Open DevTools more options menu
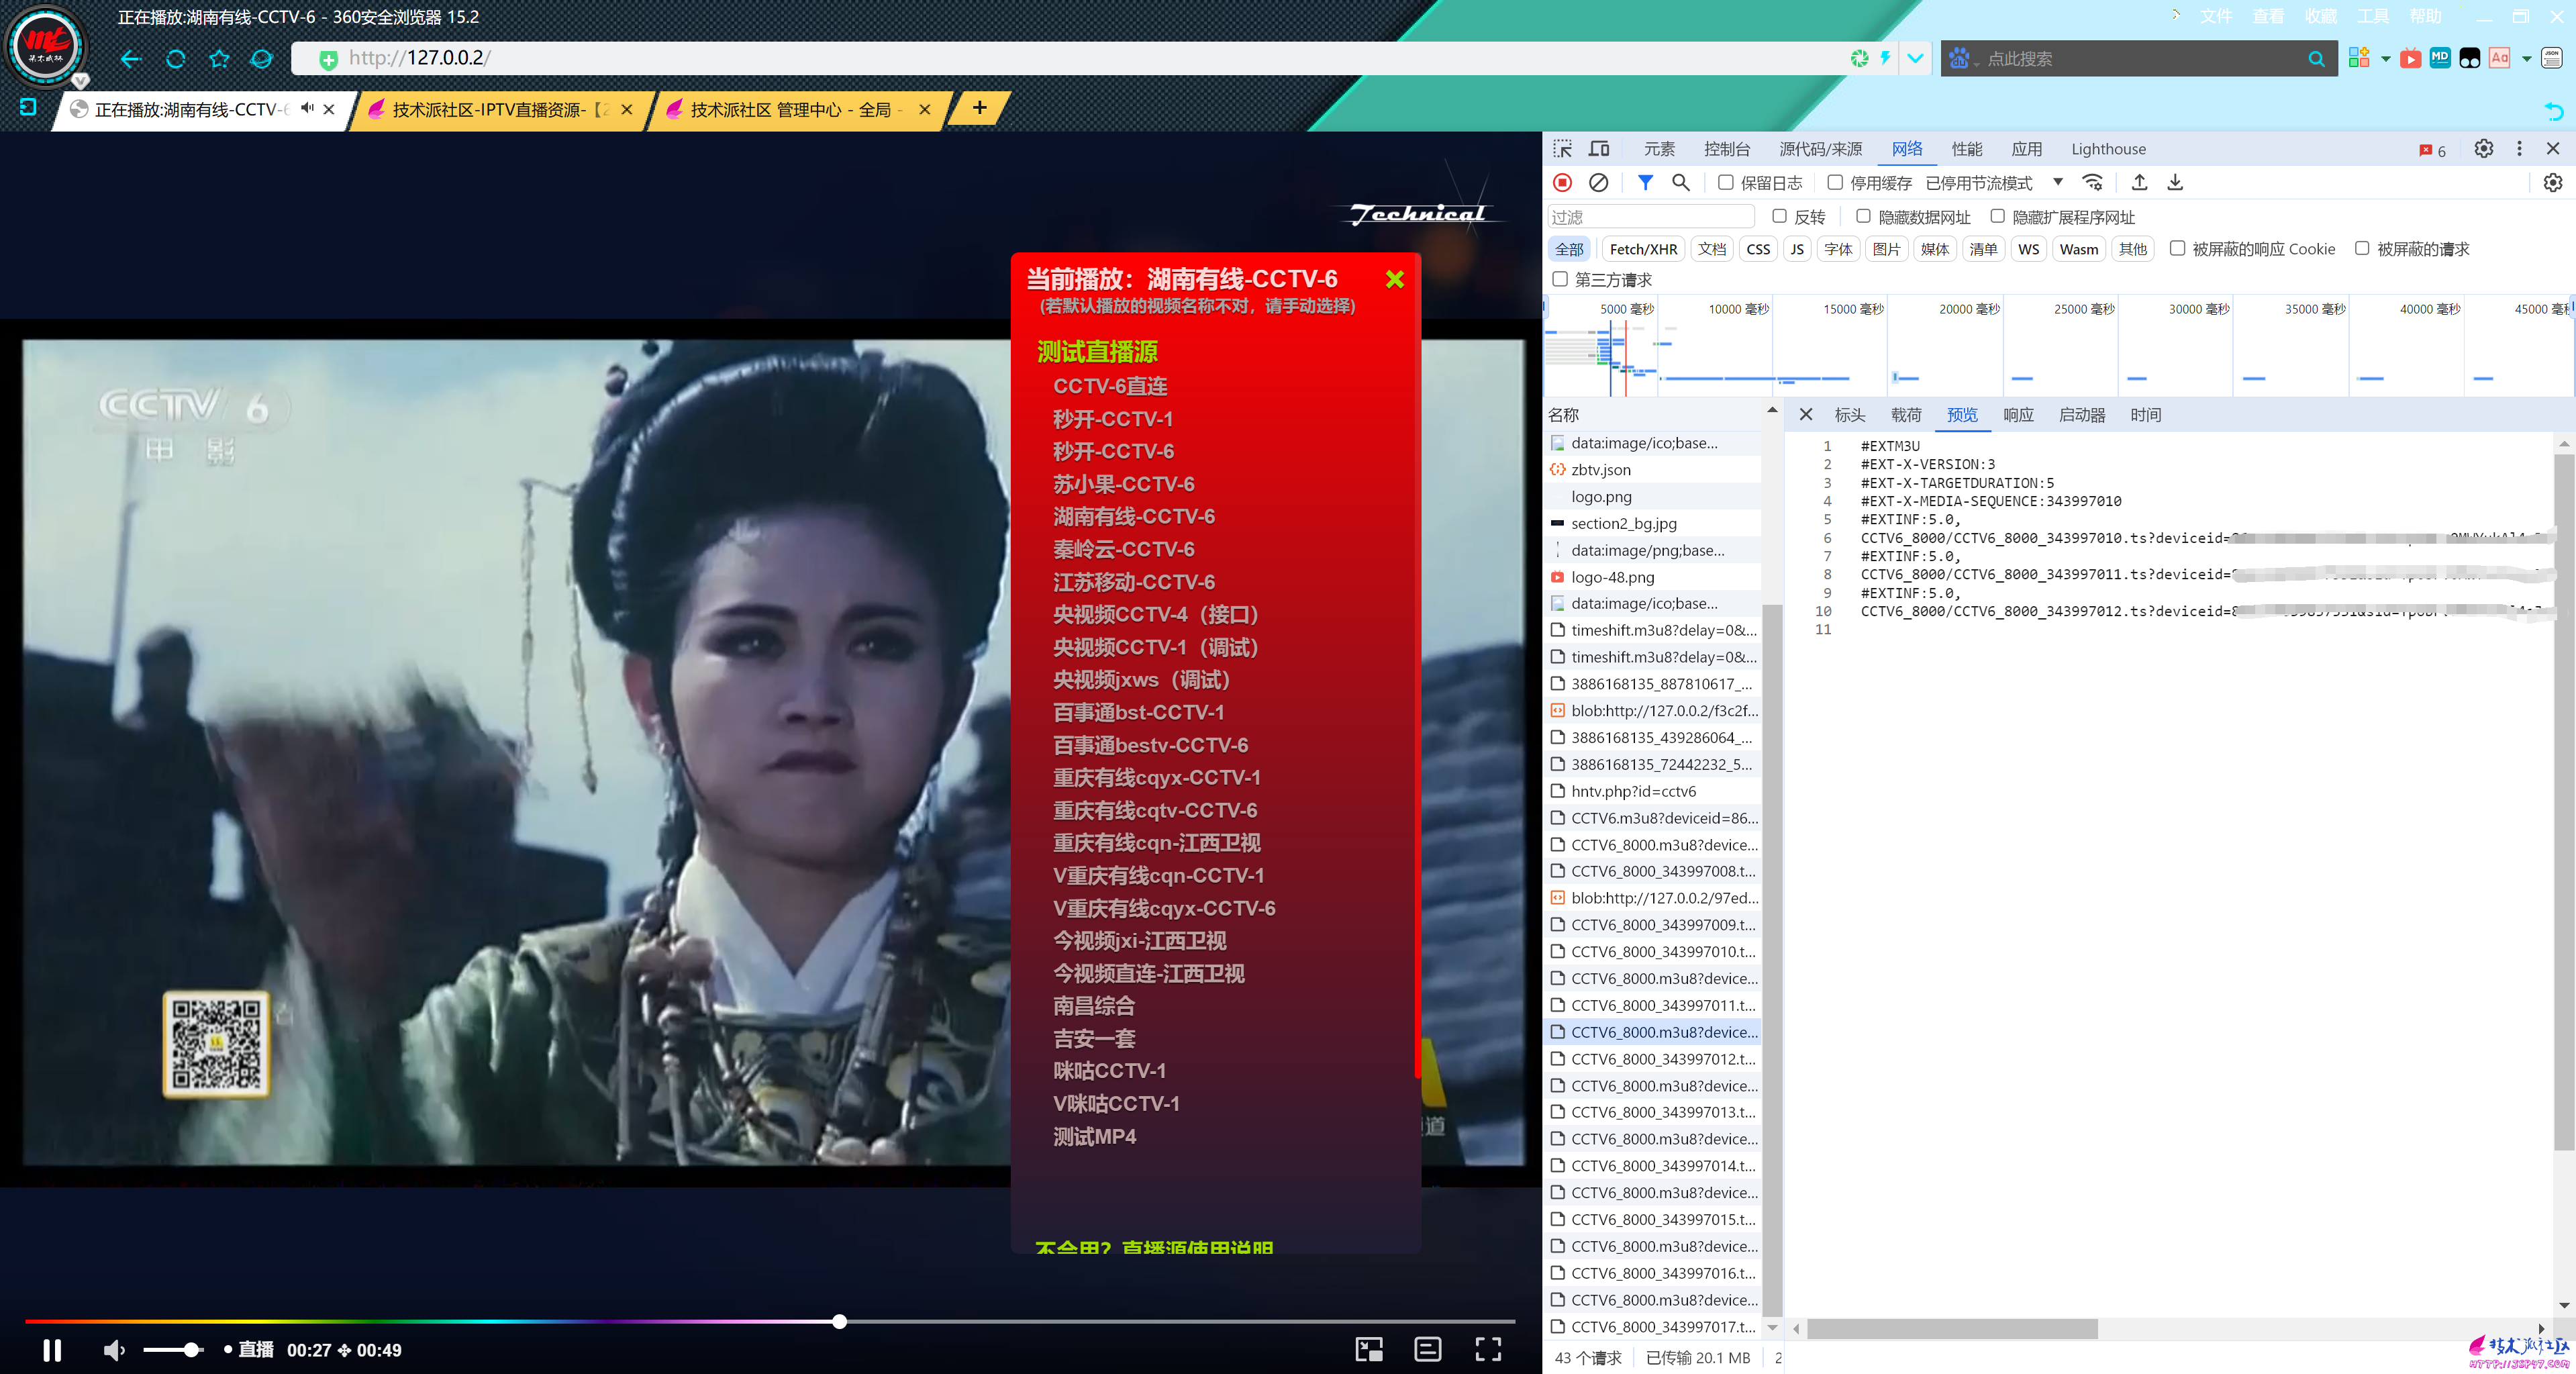This screenshot has height=1374, width=2576. click(2520, 149)
